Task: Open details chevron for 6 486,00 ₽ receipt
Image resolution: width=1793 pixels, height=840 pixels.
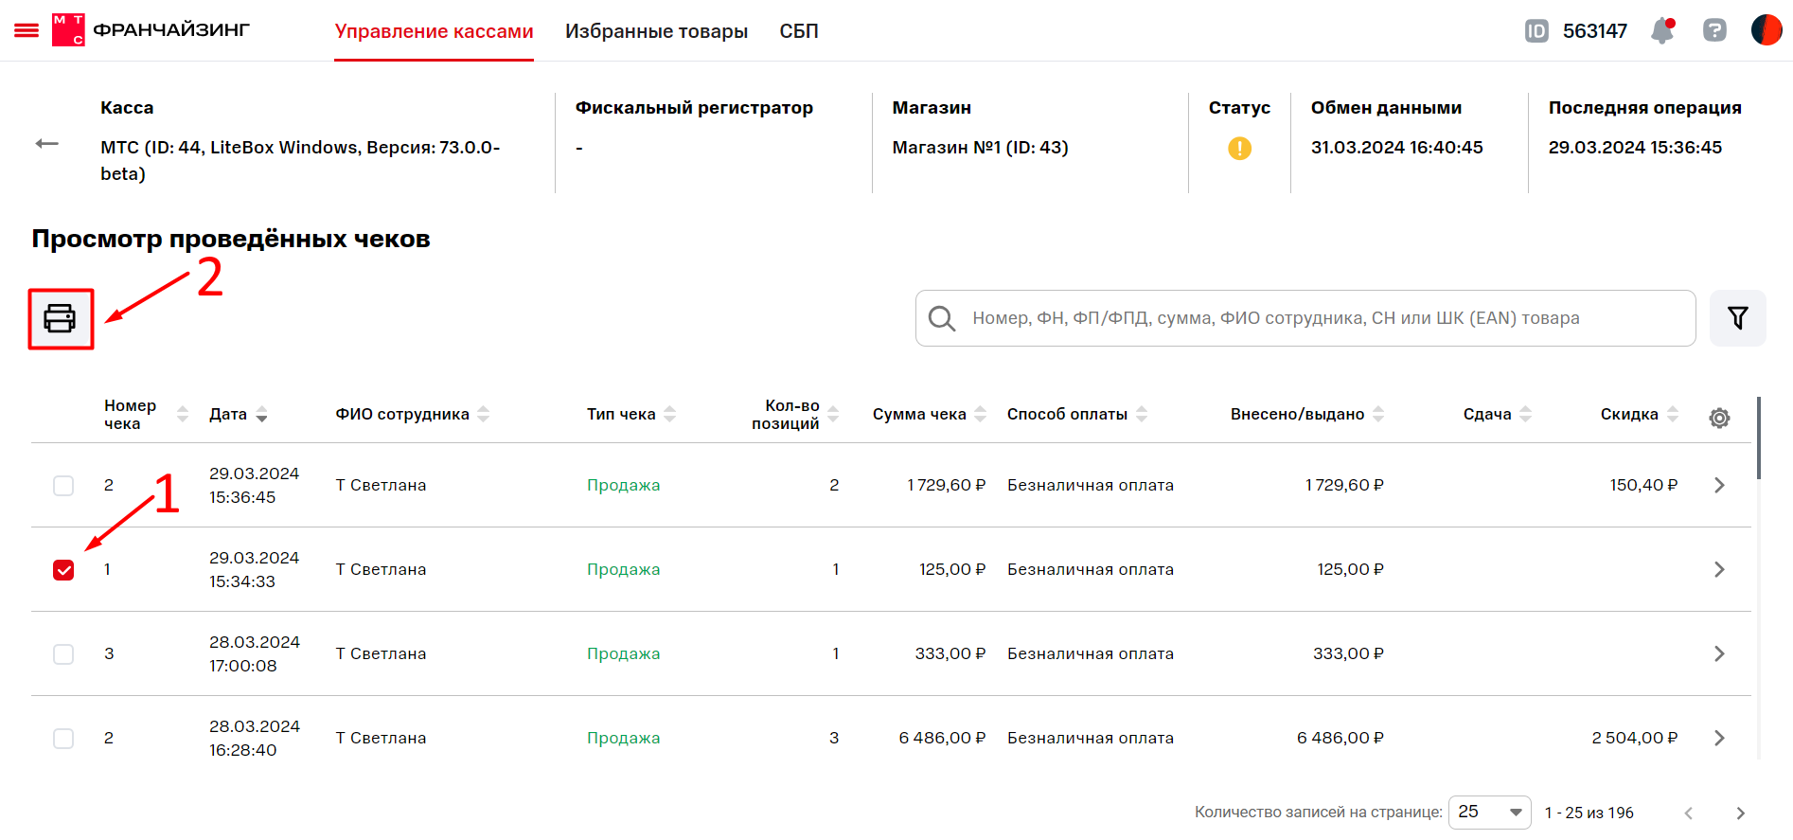Action: point(1719,738)
